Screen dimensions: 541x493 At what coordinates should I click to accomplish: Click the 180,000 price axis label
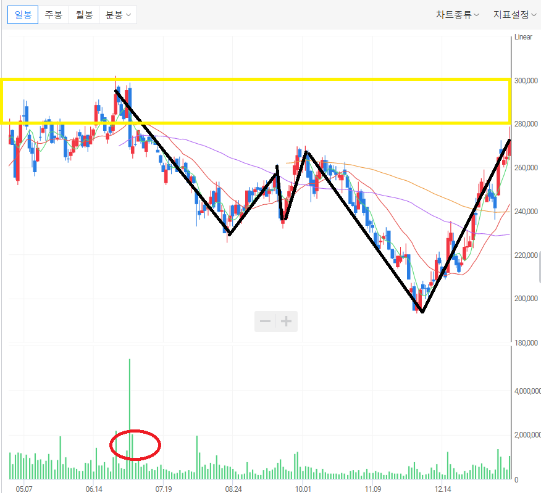(526, 343)
